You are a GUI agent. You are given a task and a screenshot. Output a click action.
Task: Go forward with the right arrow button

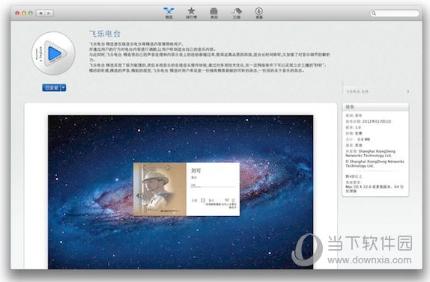click(x=49, y=13)
